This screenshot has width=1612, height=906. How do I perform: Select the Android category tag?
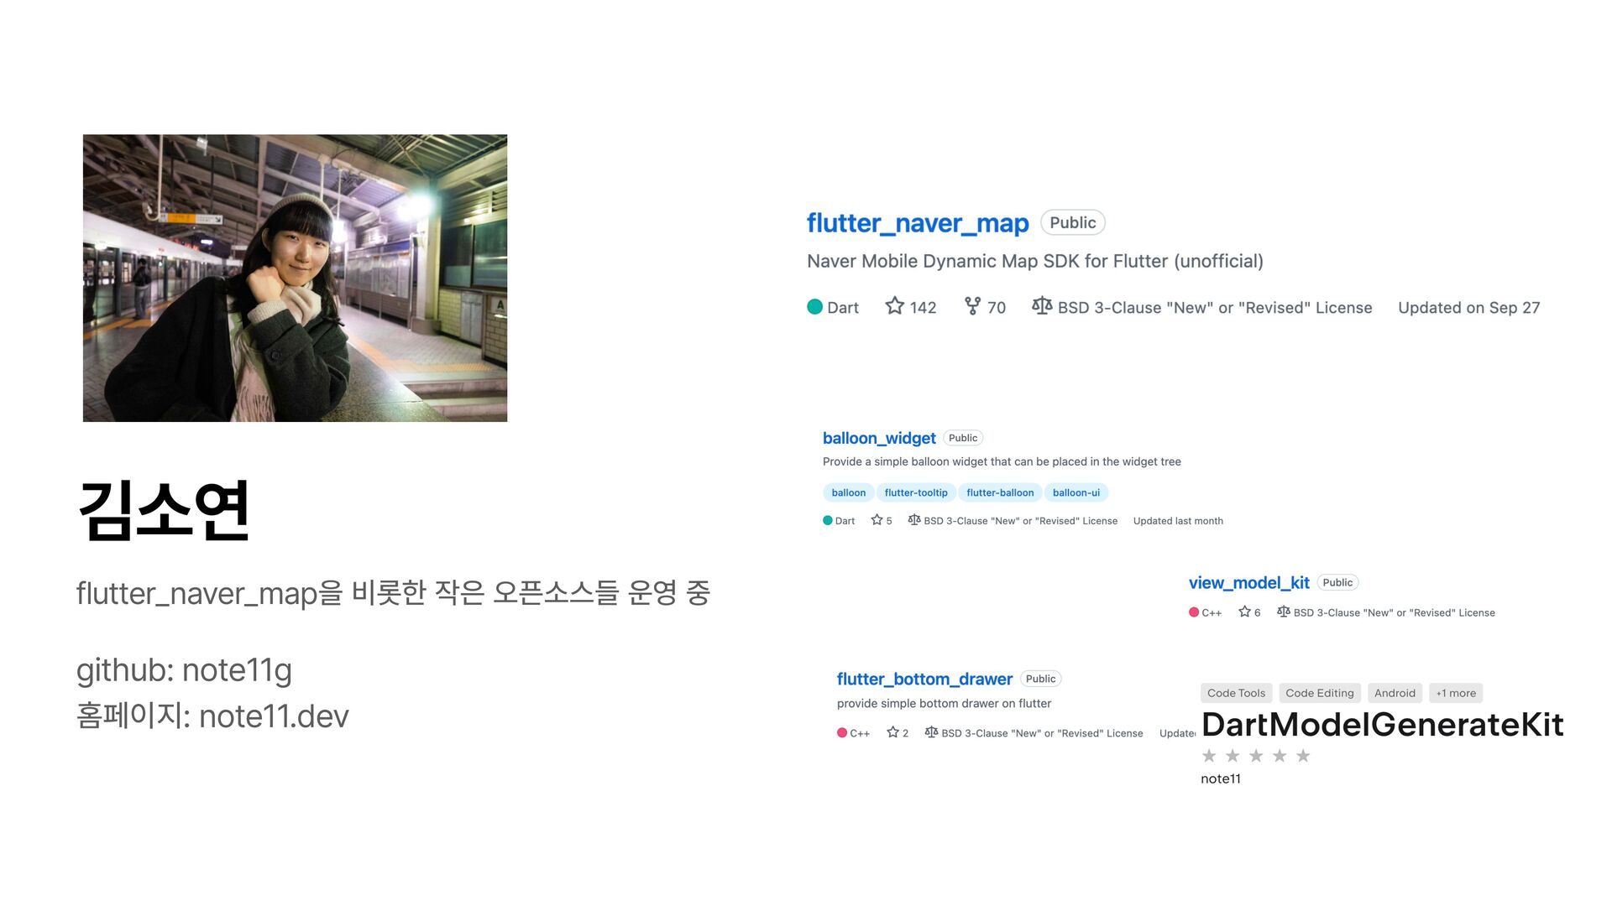click(x=1395, y=693)
